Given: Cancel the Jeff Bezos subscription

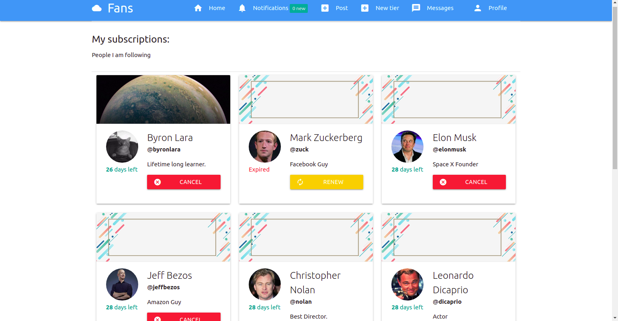Looking at the screenshot, I should (x=184, y=317).
